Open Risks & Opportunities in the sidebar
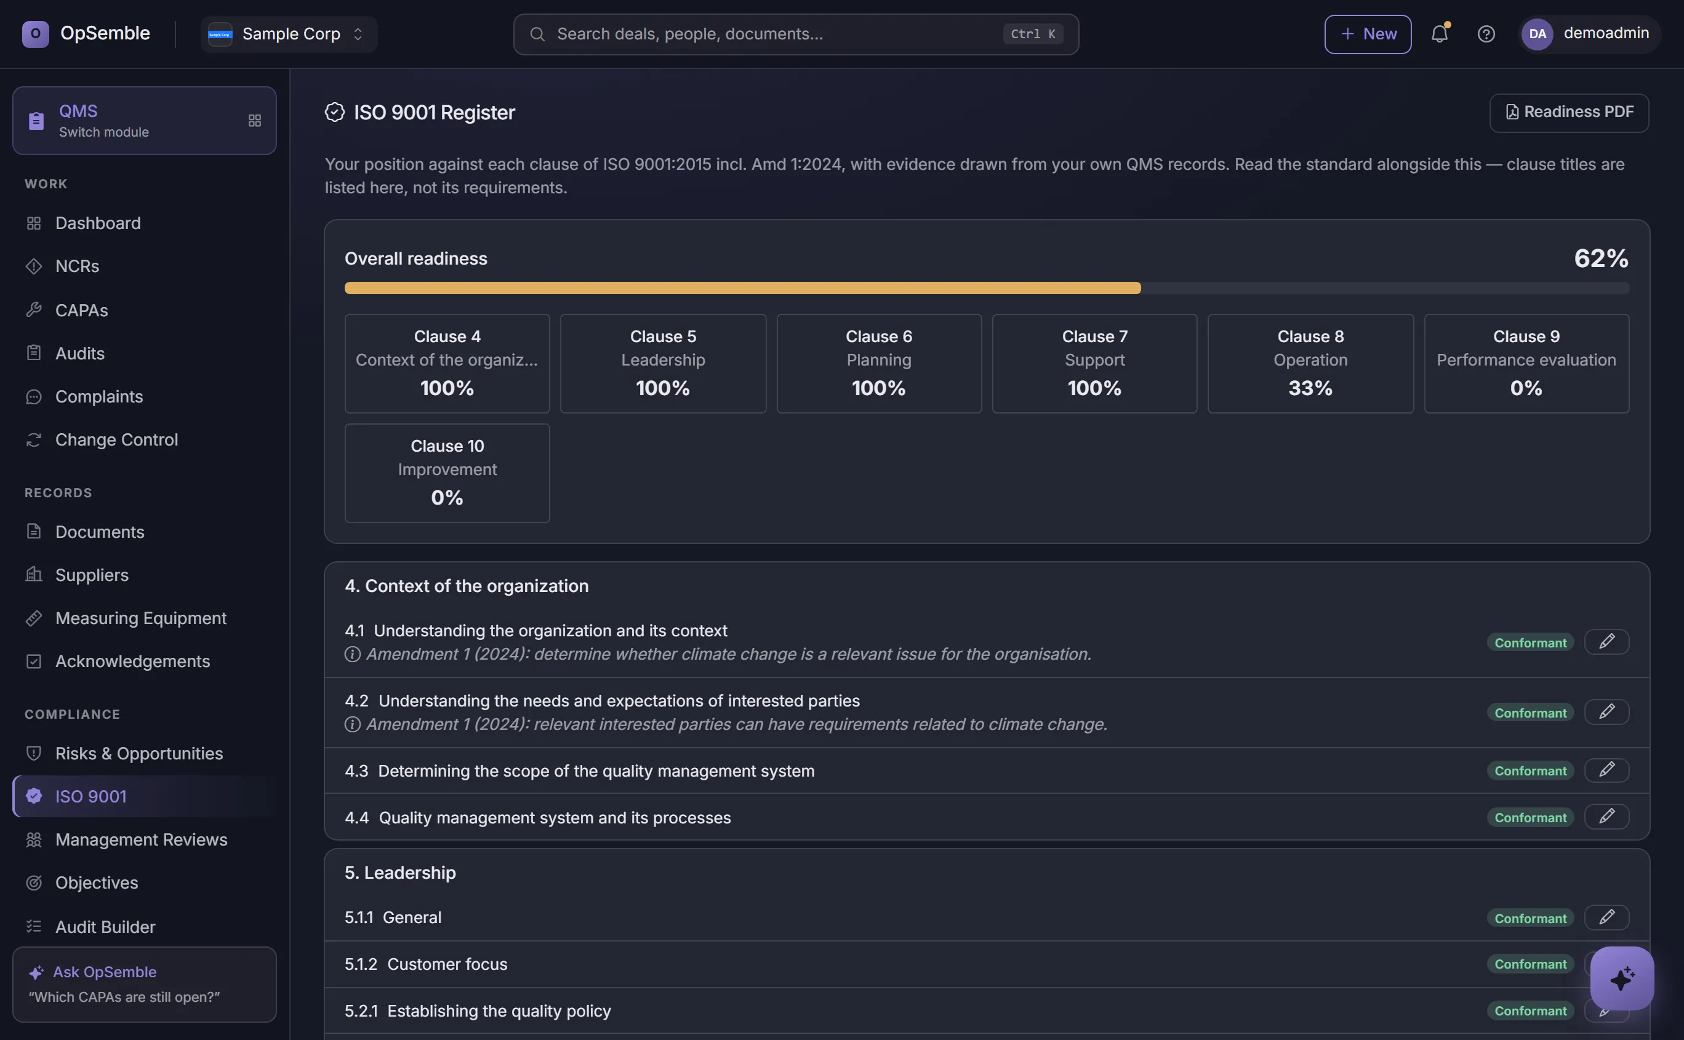Screen dimensions: 1684x1040 click(145, 754)
